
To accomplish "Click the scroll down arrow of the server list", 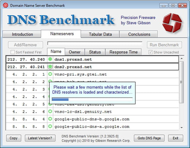I will [x=182, y=128].
